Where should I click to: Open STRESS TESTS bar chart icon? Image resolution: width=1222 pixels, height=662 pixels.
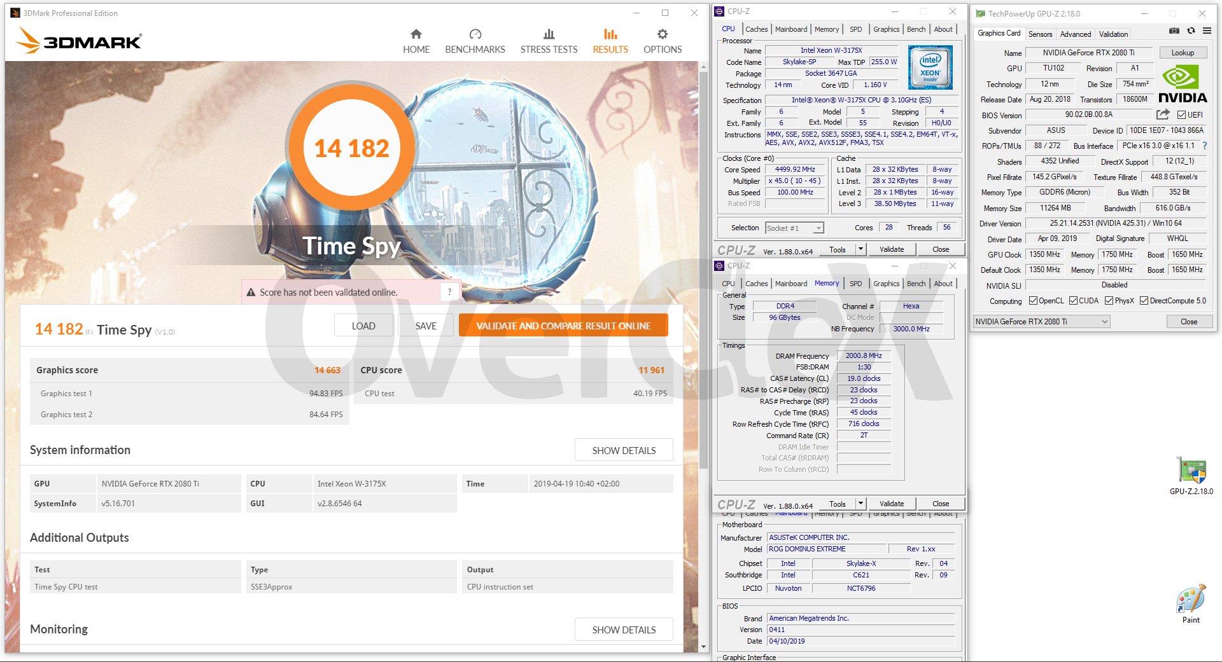pyautogui.click(x=549, y=34)
